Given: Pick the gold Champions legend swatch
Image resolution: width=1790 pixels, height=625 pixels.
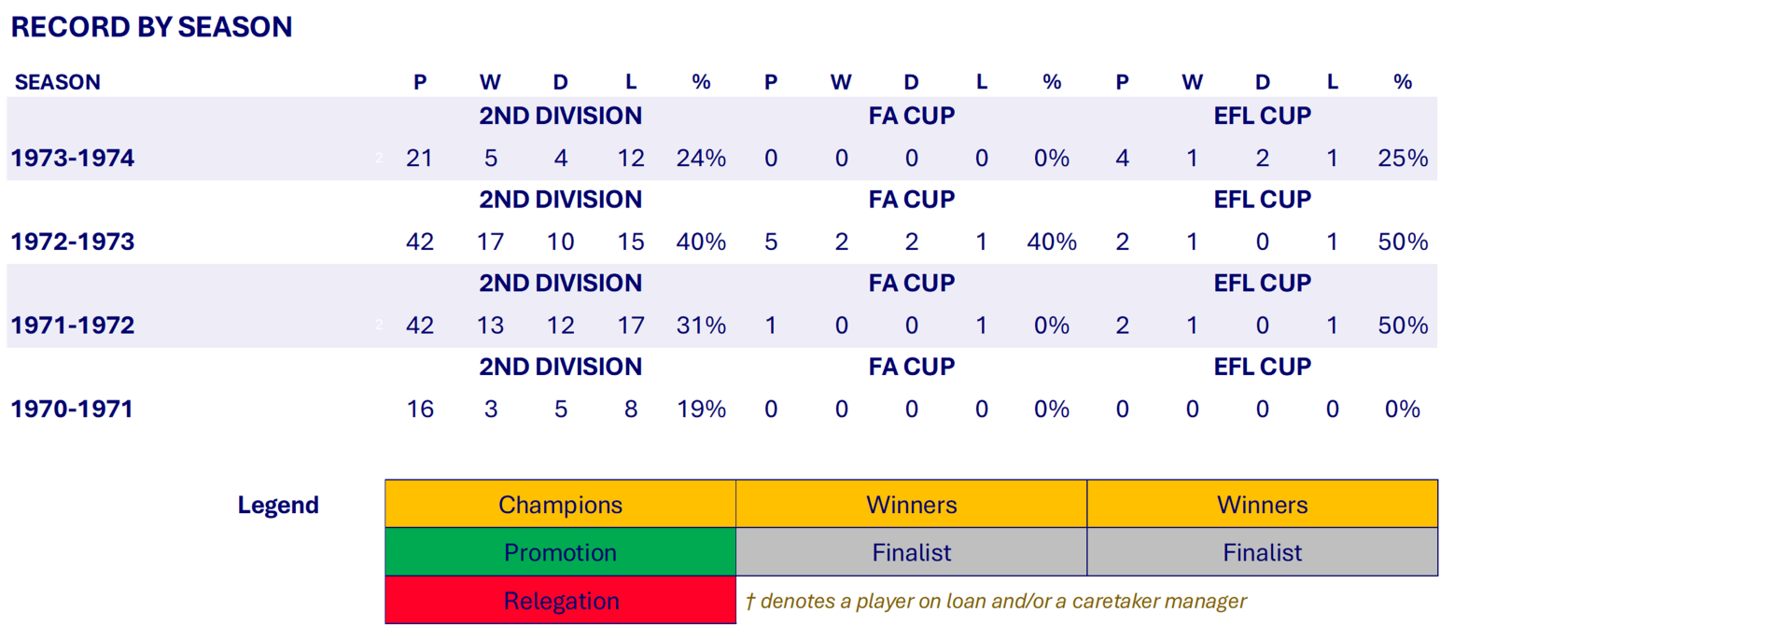Looking at the screenshot, I should point(560,505).
